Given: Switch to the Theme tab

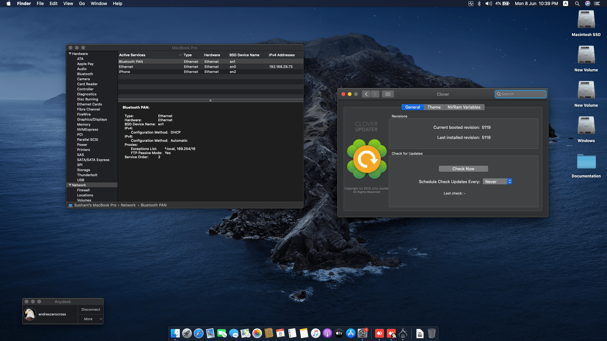Looking at the screenshot, I should tap(434, 107).
